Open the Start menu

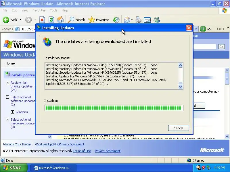(14, 168)
